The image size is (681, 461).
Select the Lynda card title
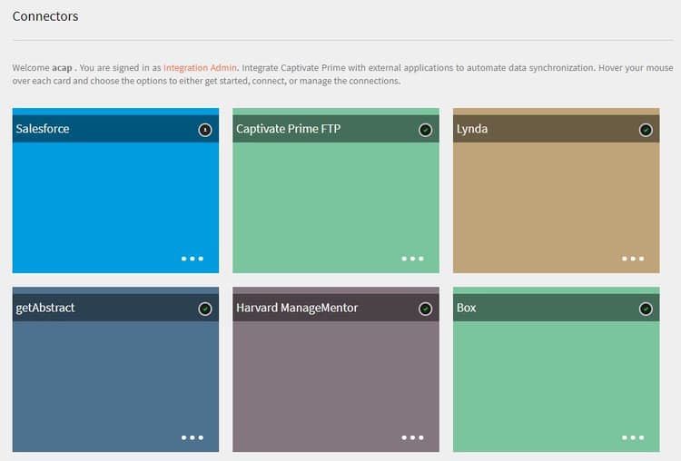pos(472,129)
